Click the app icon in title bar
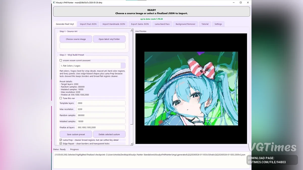Image resolution: width=303 pixels, height=170 pixels. (54, 3)
